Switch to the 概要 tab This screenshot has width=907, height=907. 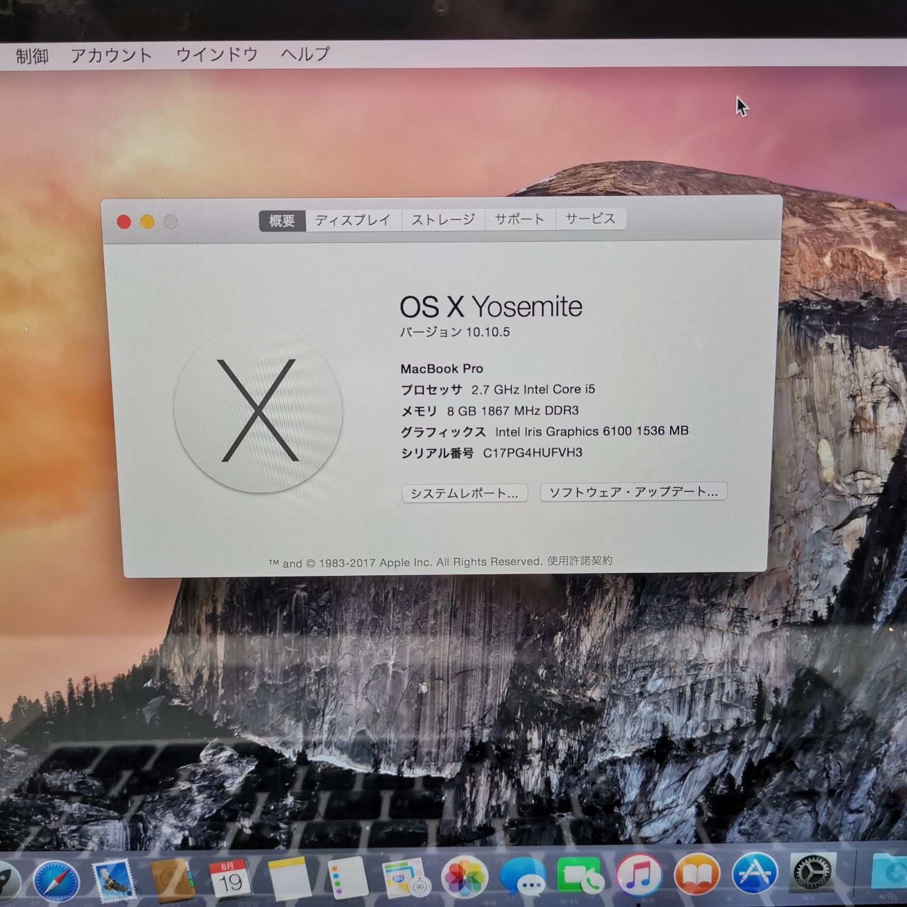[x=282, y=221]
